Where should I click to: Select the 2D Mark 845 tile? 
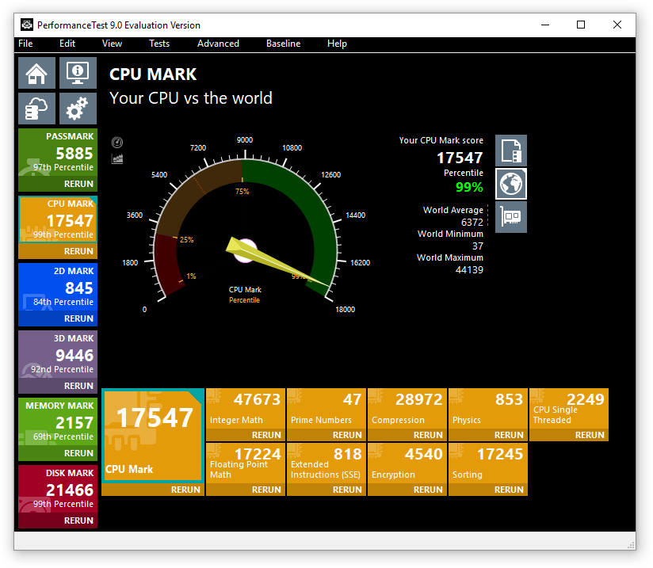(x=58, y=288)
